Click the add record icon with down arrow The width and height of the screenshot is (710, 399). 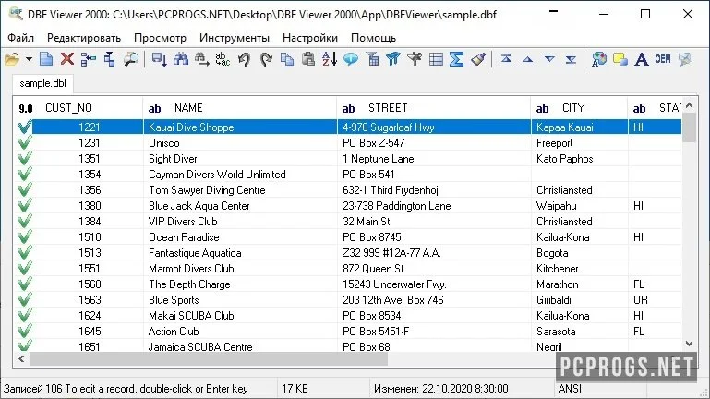point(110,59)
